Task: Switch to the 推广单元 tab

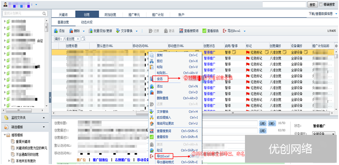Action: click(x=134, y=15)
